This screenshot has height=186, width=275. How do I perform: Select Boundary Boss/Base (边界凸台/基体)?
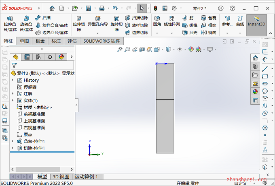point(52,33)
